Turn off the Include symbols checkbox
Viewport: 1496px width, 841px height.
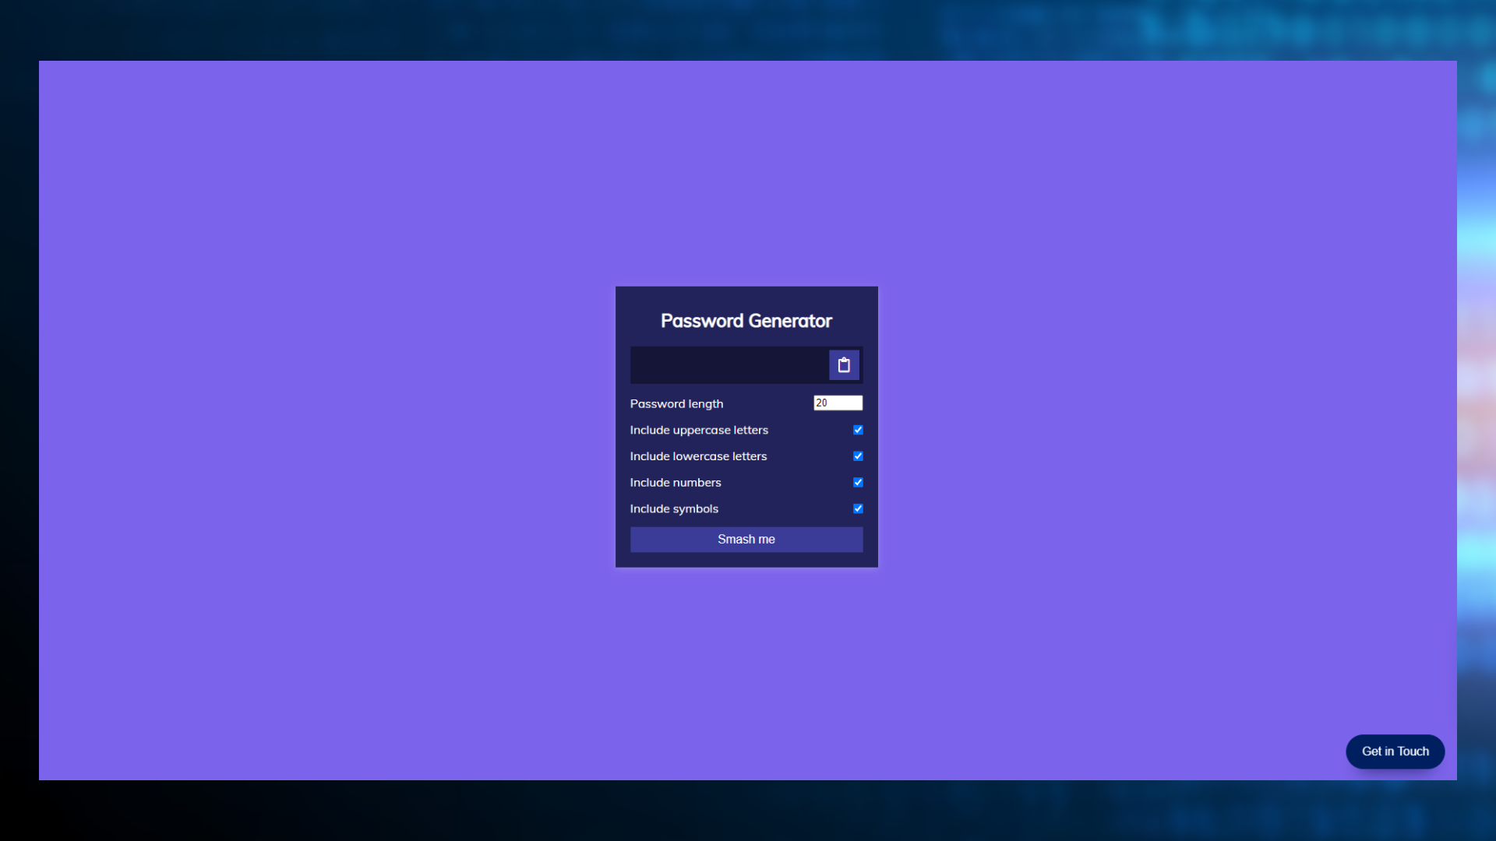click(x=858, y=508)
